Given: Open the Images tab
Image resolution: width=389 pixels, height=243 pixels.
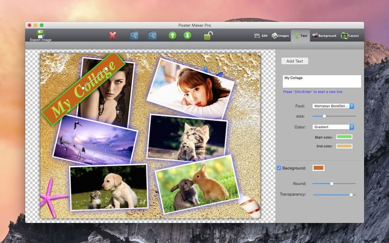Looking at the screenshot, I should point(281,35).
